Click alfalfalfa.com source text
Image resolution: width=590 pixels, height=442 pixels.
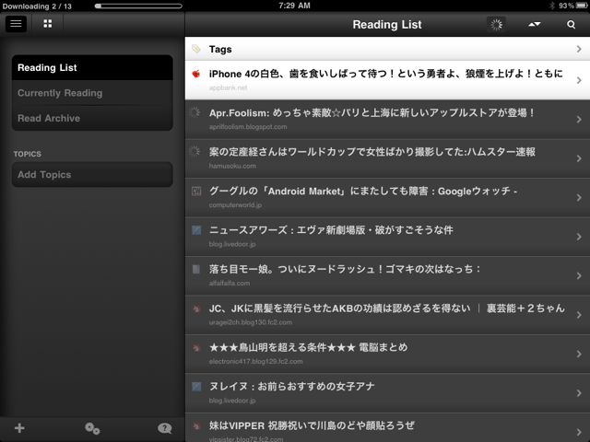click(x=230, y=283)
